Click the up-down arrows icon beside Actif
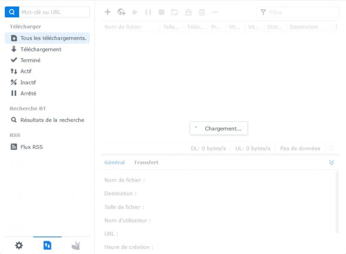Image resolution: width=346 pixels, height=254 pixels. 14,71
